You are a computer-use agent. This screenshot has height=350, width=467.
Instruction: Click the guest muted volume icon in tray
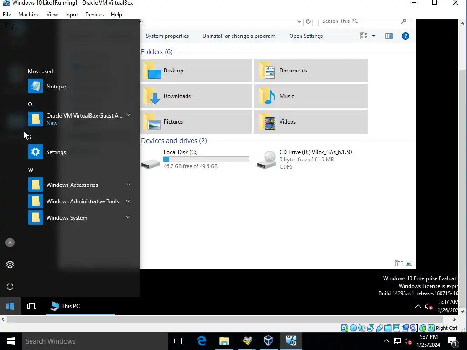429,307
